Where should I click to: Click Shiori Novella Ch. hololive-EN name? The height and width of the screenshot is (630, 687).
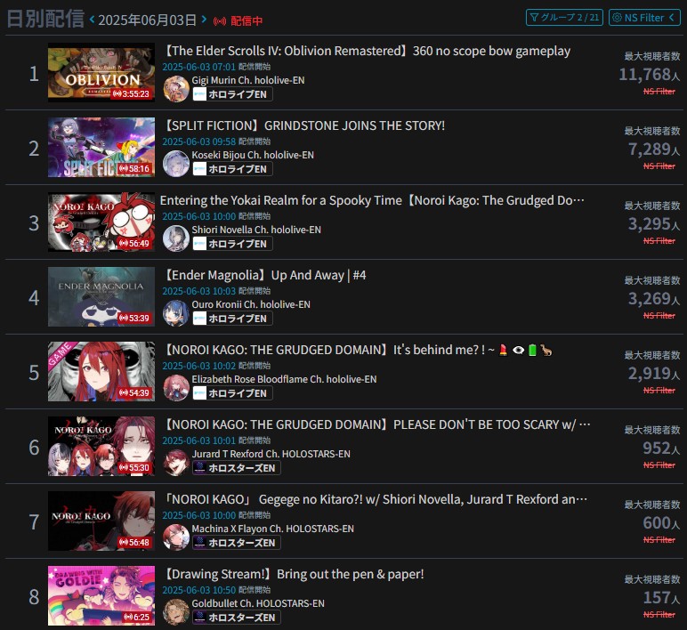256,230
